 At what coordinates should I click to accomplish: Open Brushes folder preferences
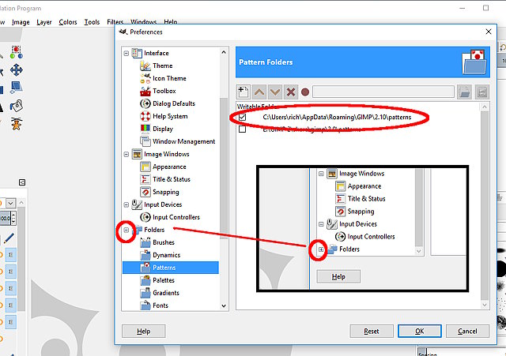[164, 242]
